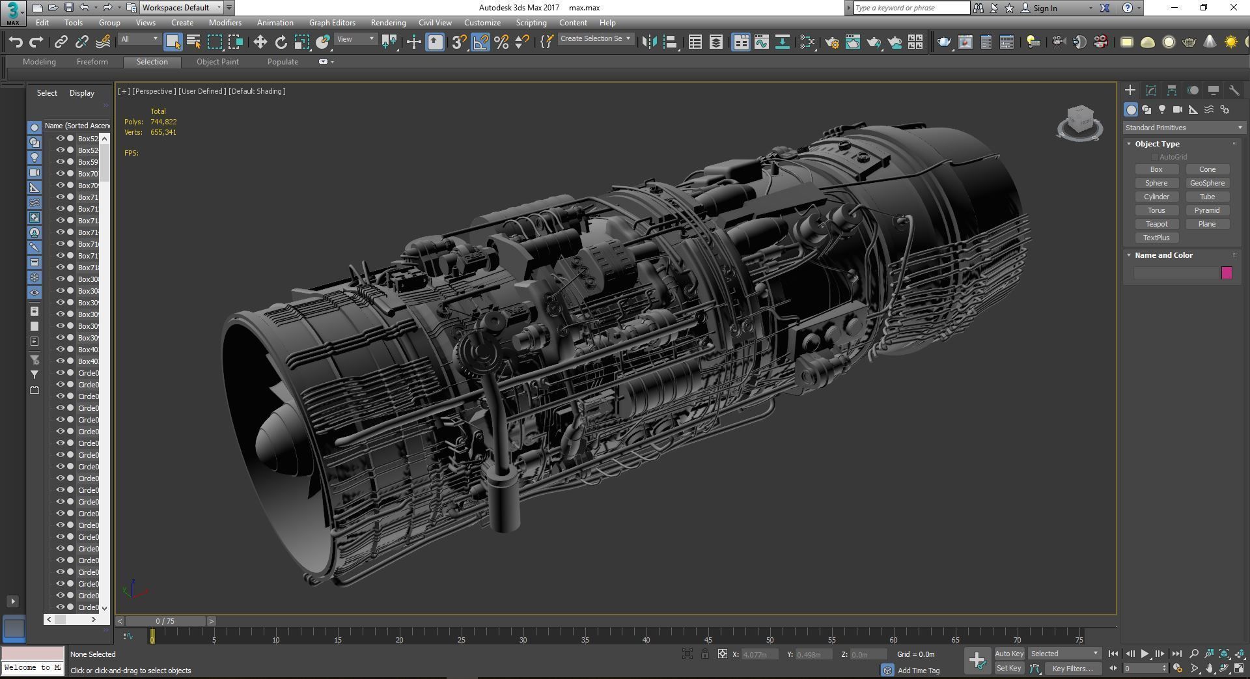Click the Play Animation button

(x=1145, y=654)
